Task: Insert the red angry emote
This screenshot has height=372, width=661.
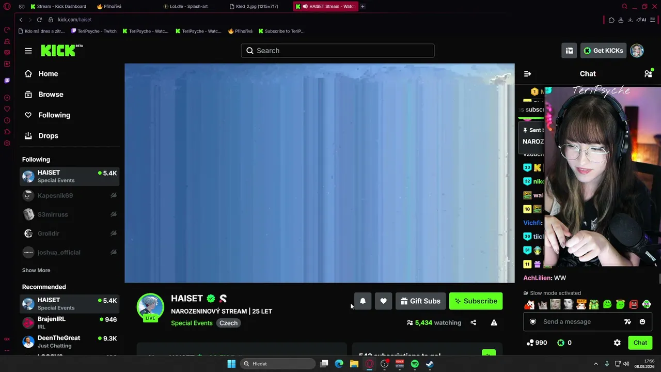Action: [x=634, y=304]
